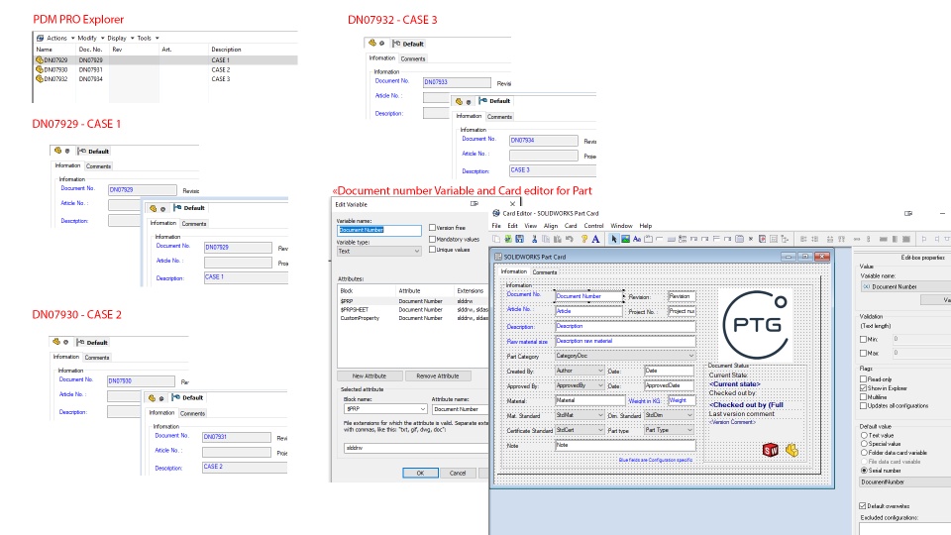Open the DocumentNumber serial number dropdown
This screenshot has width=951, height=535.
pos(904,482)
